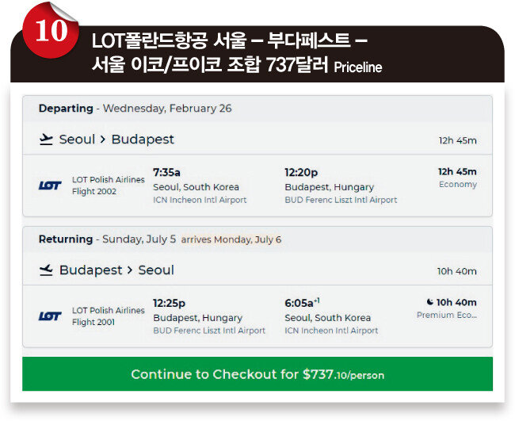
Task: Click the LOT logo for Flight 2002
Action: pyautogui.click(x=50, y=186)
